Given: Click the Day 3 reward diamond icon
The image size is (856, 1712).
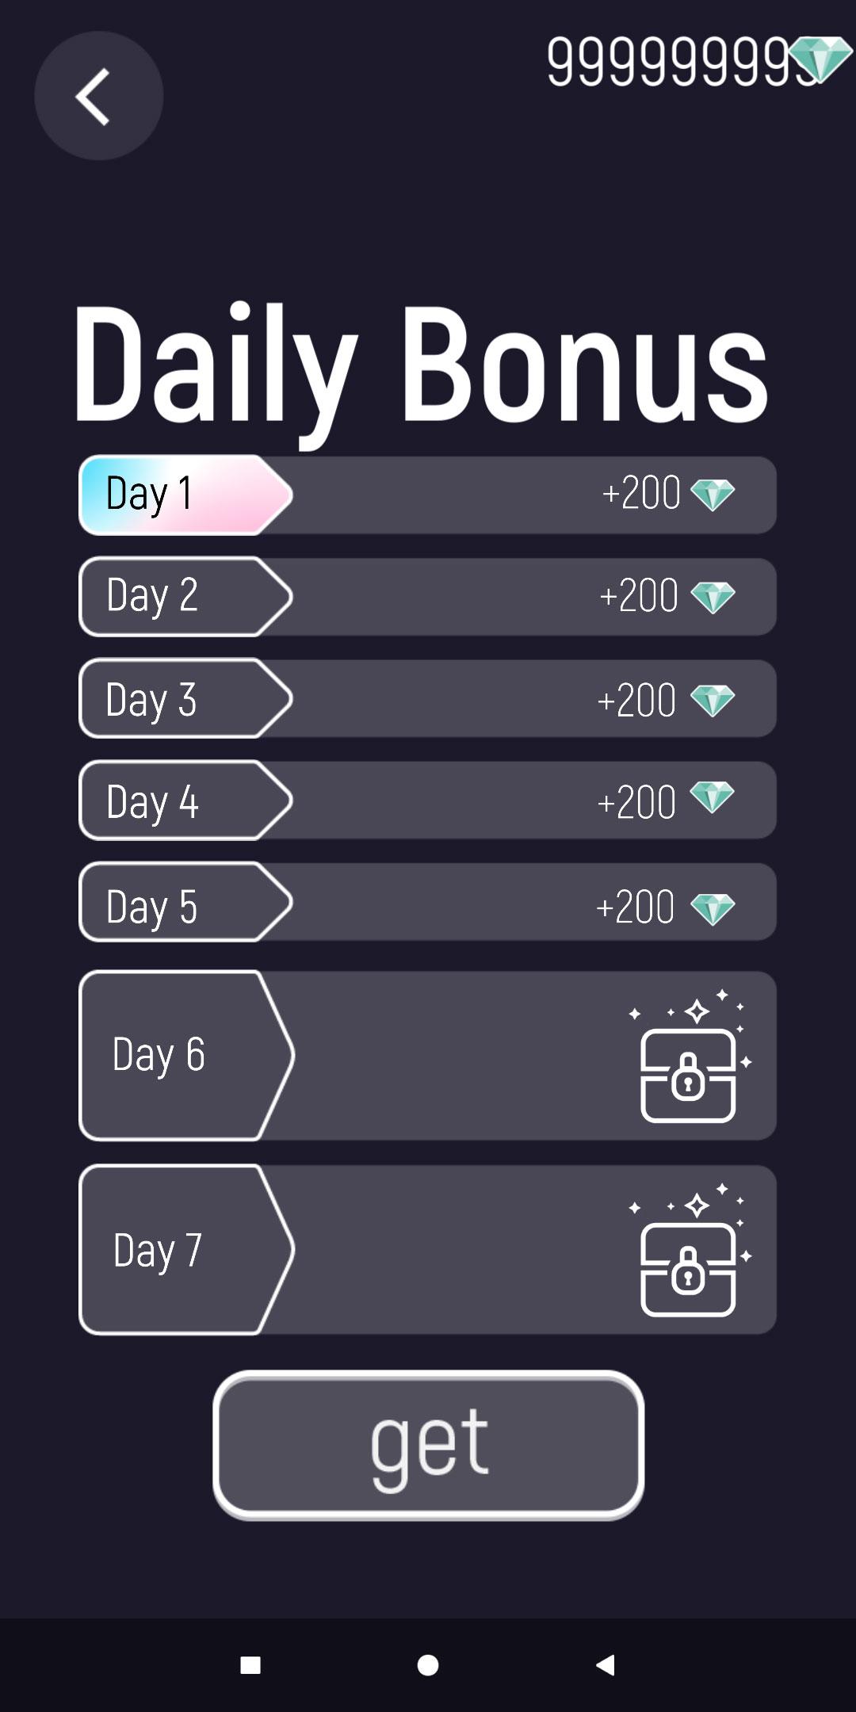Looking at the screenshot, I should [x=713, y=701].
